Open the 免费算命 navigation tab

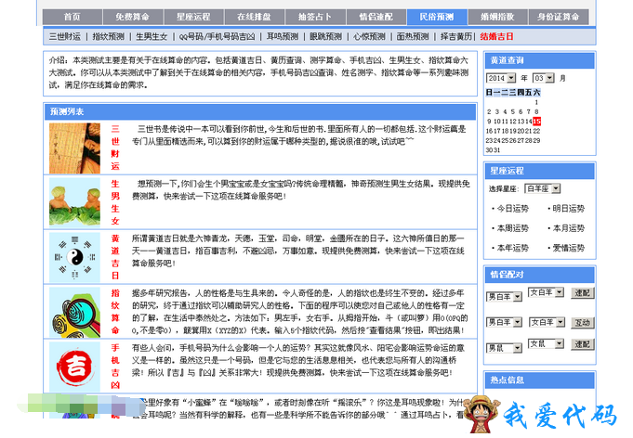[x=133, y=17]
